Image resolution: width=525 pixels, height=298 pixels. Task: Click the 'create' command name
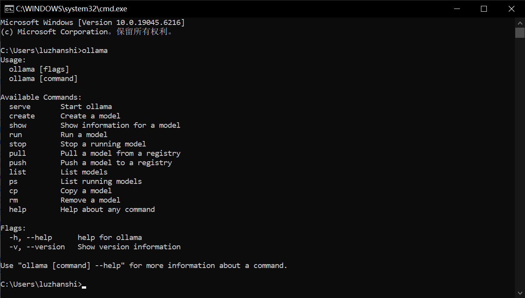(x=22, y=116)
